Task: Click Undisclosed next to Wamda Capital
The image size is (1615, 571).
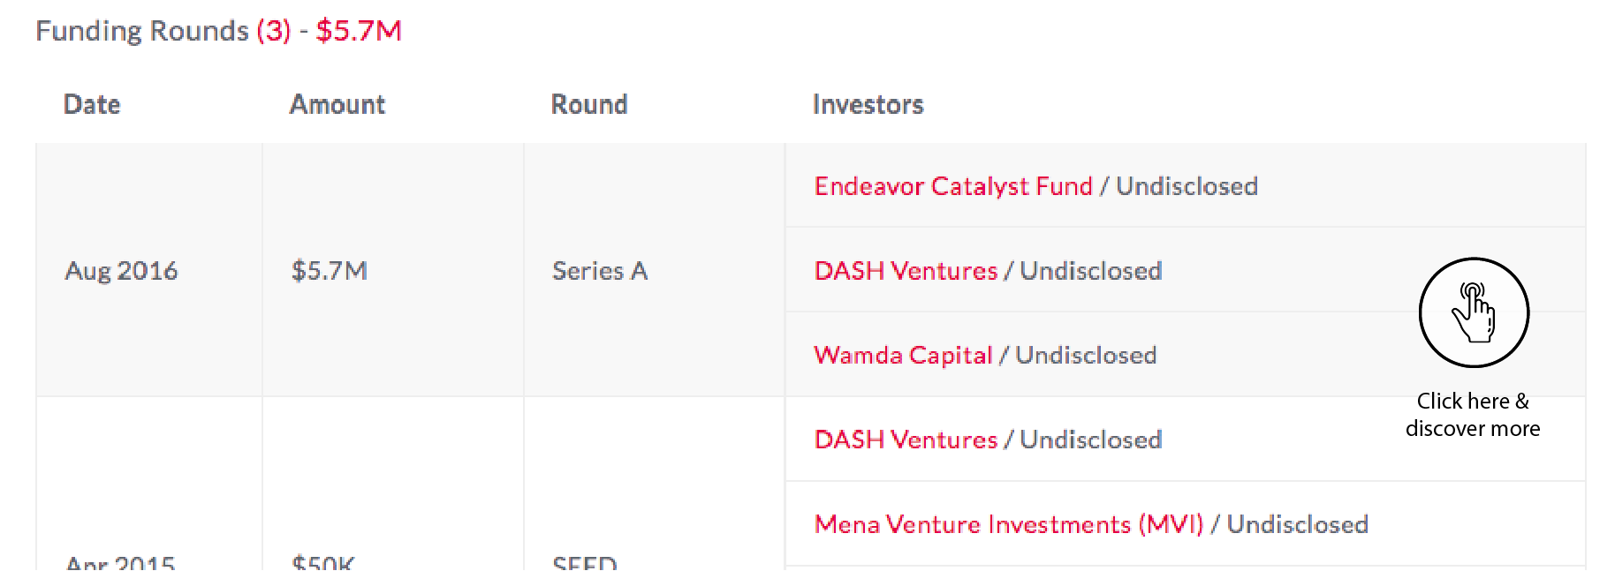Action: (x=1086, y=355)
